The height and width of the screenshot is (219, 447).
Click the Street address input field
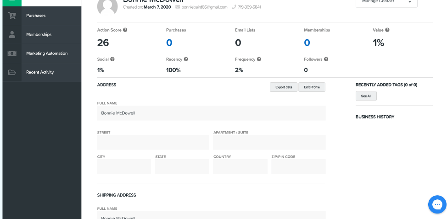click(153, 142)
